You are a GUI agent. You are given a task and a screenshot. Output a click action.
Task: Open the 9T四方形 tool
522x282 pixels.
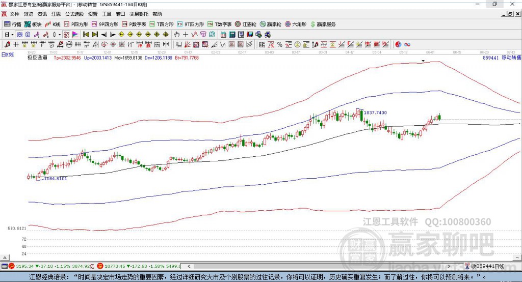[x=191, y=24]
